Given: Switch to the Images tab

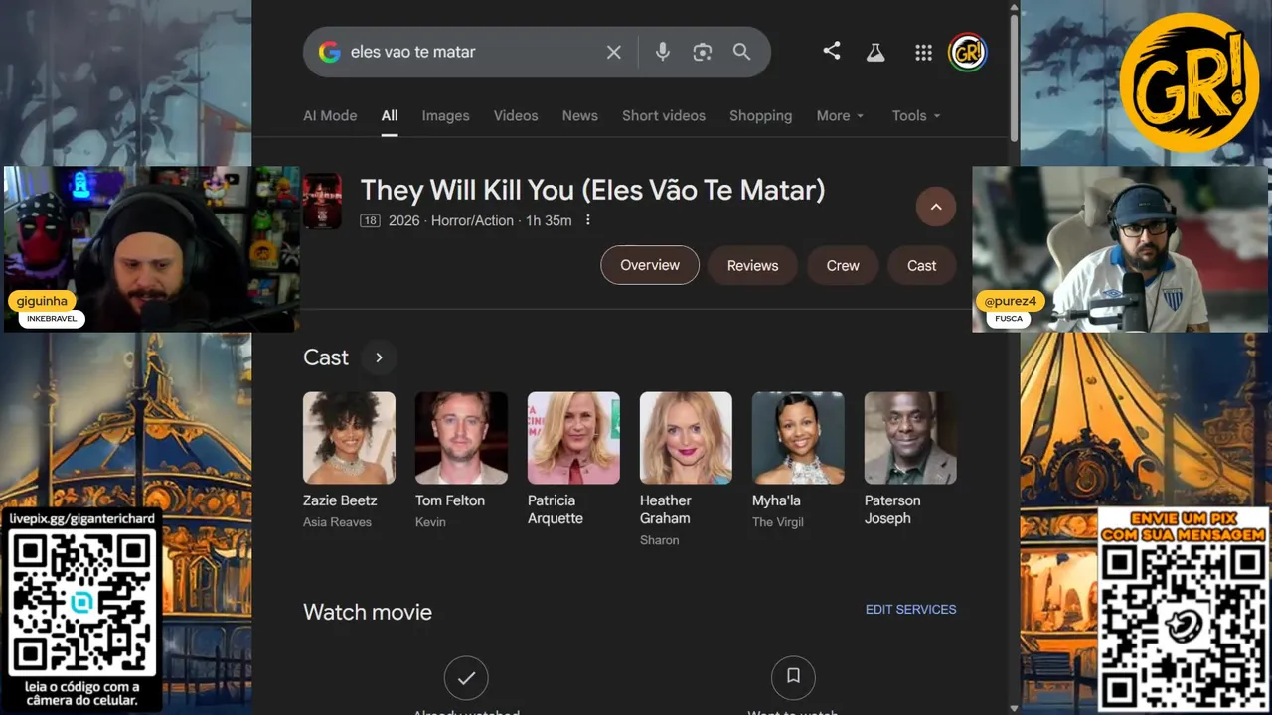Looking at the screenshot, I should tap(445, 115).
